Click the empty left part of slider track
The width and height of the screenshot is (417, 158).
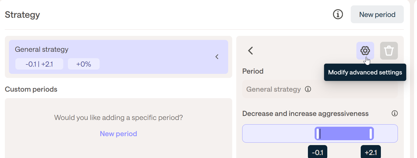(277, 133)
